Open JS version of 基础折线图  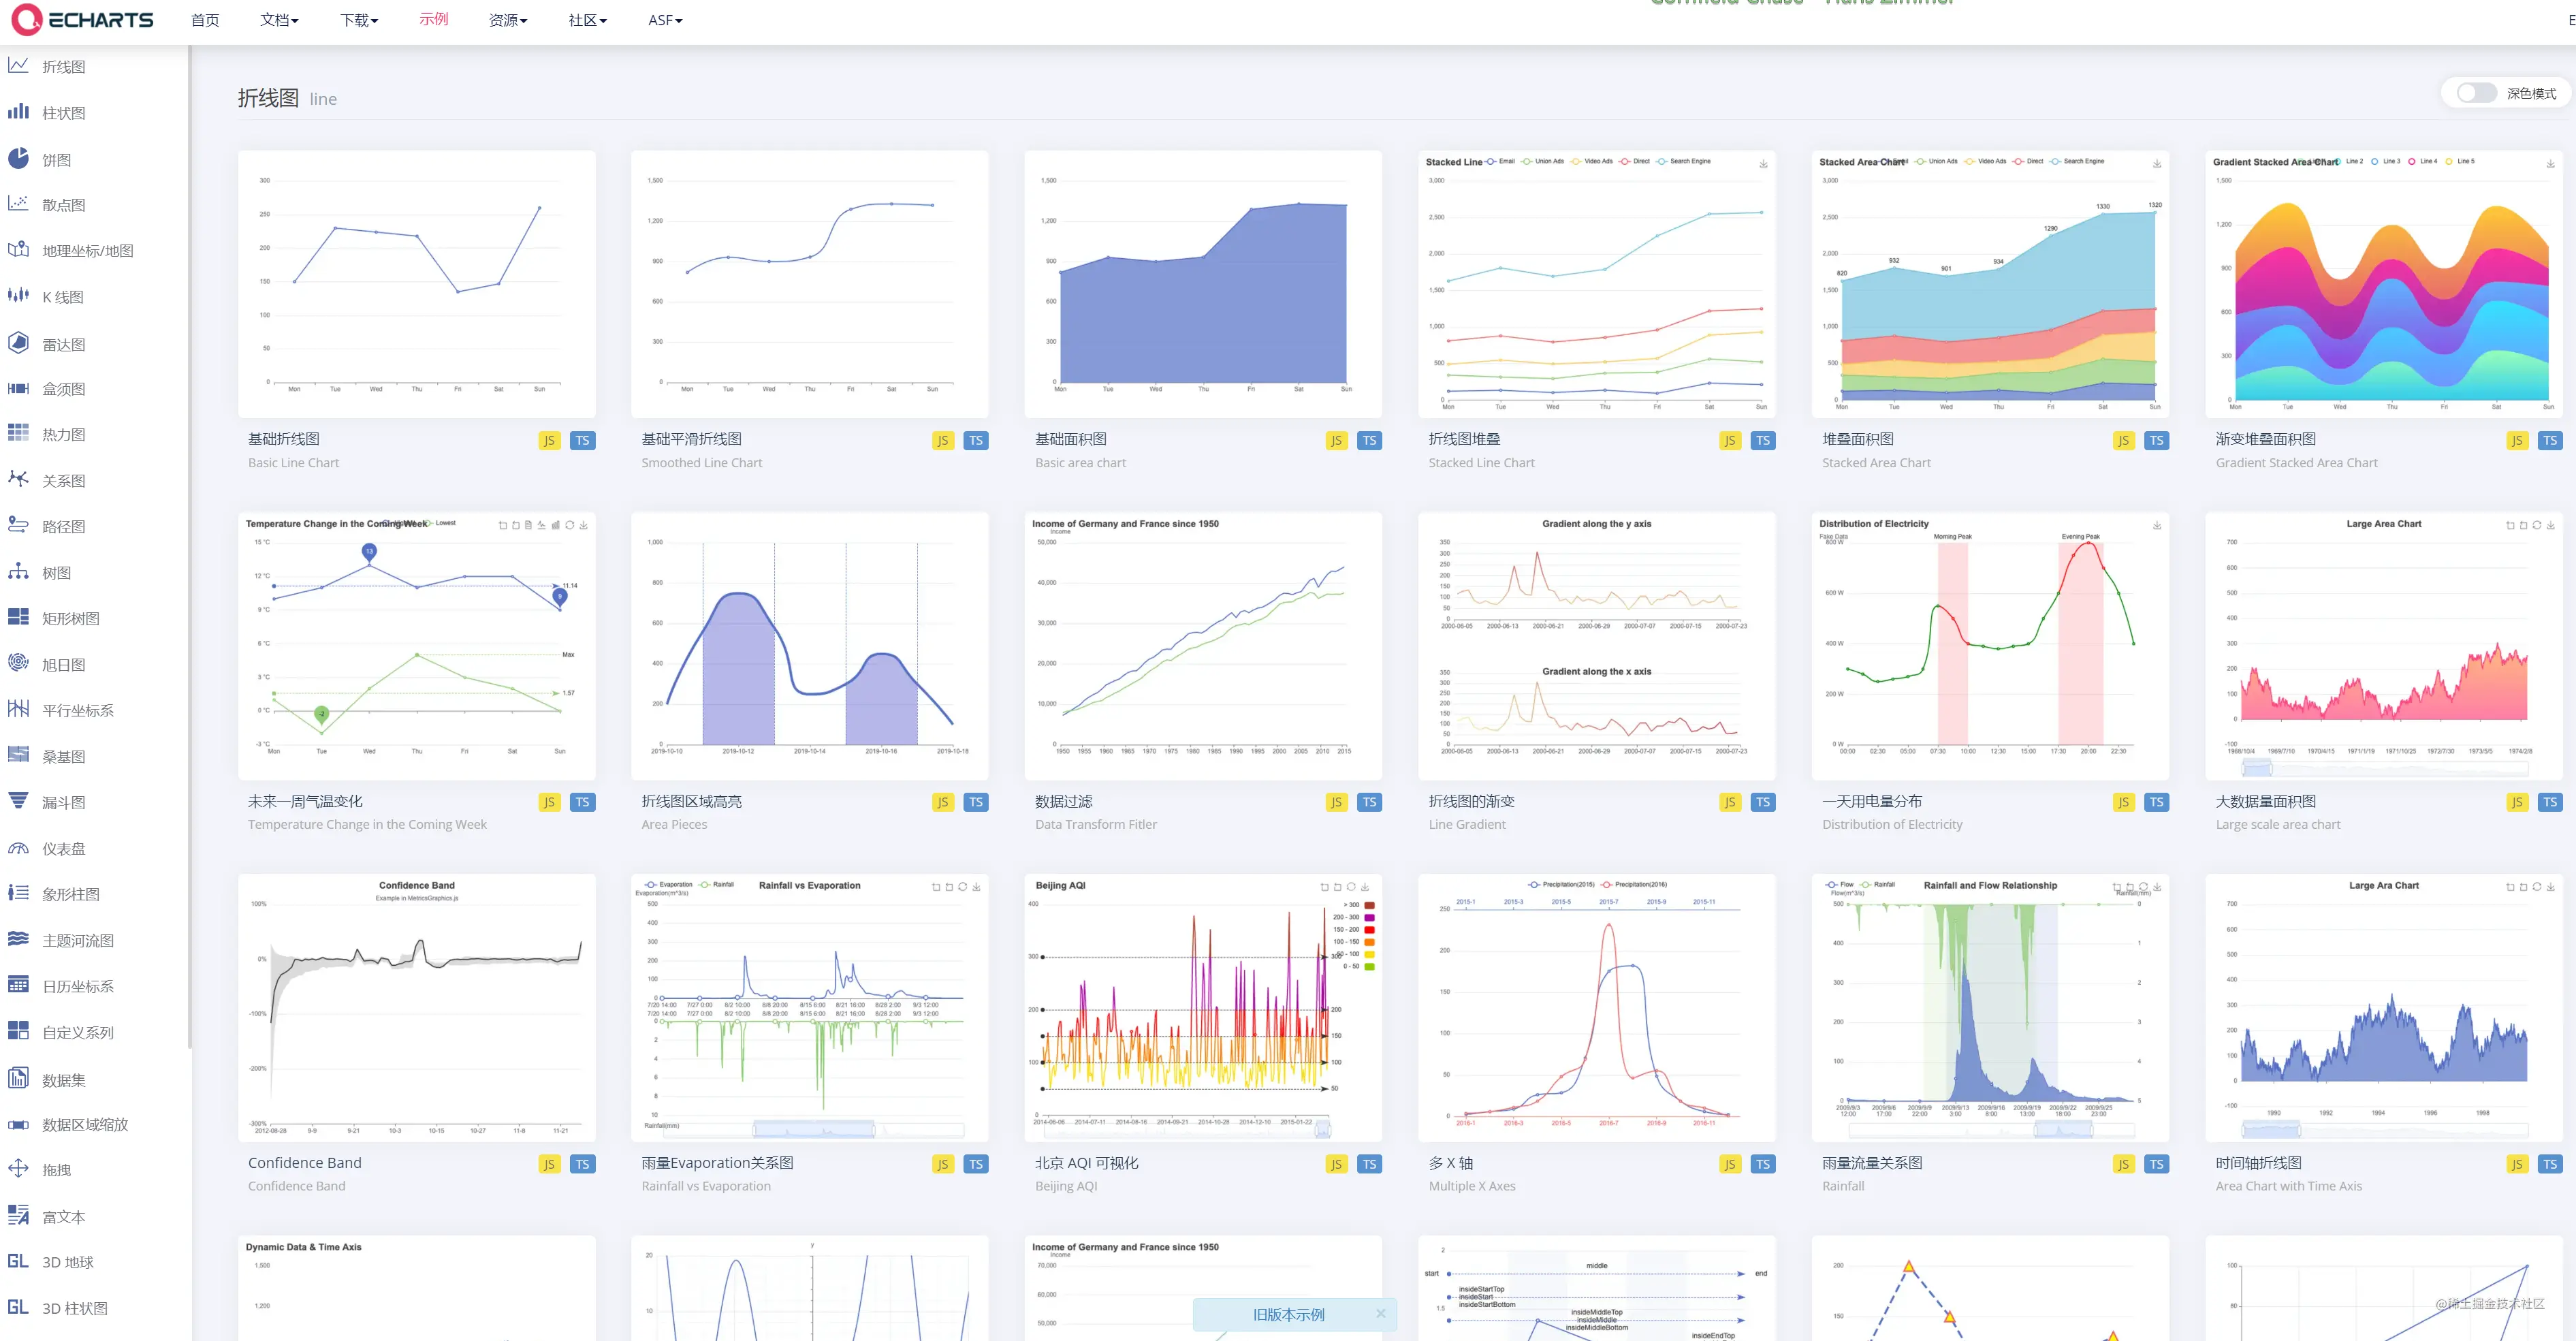coord(549,440)
